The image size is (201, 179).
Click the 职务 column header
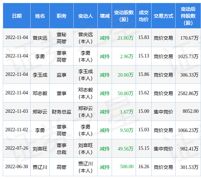point(62,16)
